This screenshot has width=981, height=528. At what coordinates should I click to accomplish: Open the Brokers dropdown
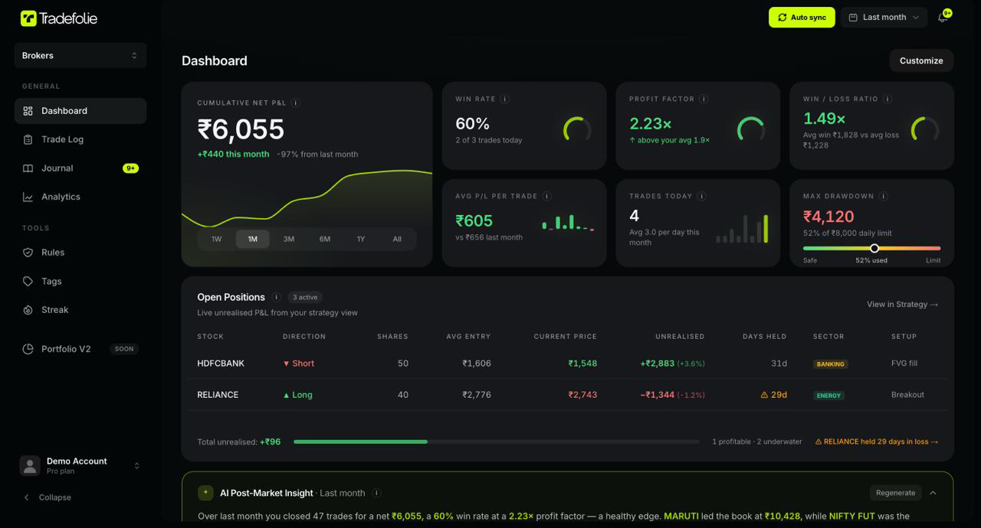coord(80,56)
